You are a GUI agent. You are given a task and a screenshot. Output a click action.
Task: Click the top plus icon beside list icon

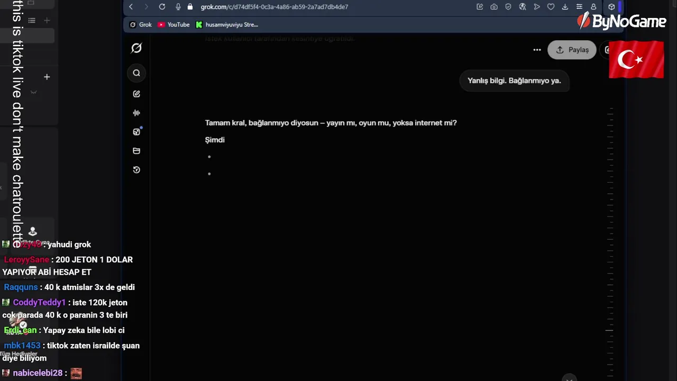coord(47,21)
